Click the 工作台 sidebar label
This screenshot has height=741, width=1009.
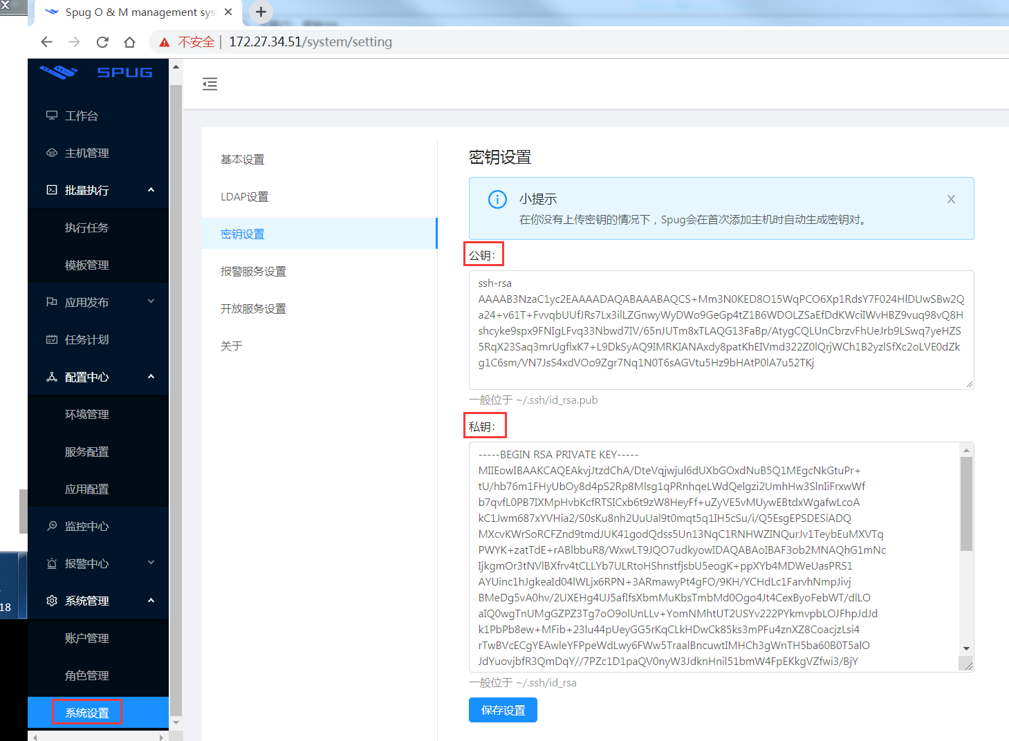click(82, 115)
